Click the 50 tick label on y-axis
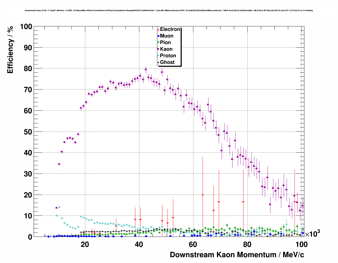 [x=26, y=132]
